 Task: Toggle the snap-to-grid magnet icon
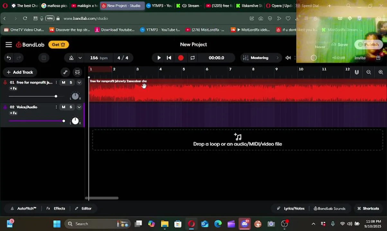pos(356,72)
